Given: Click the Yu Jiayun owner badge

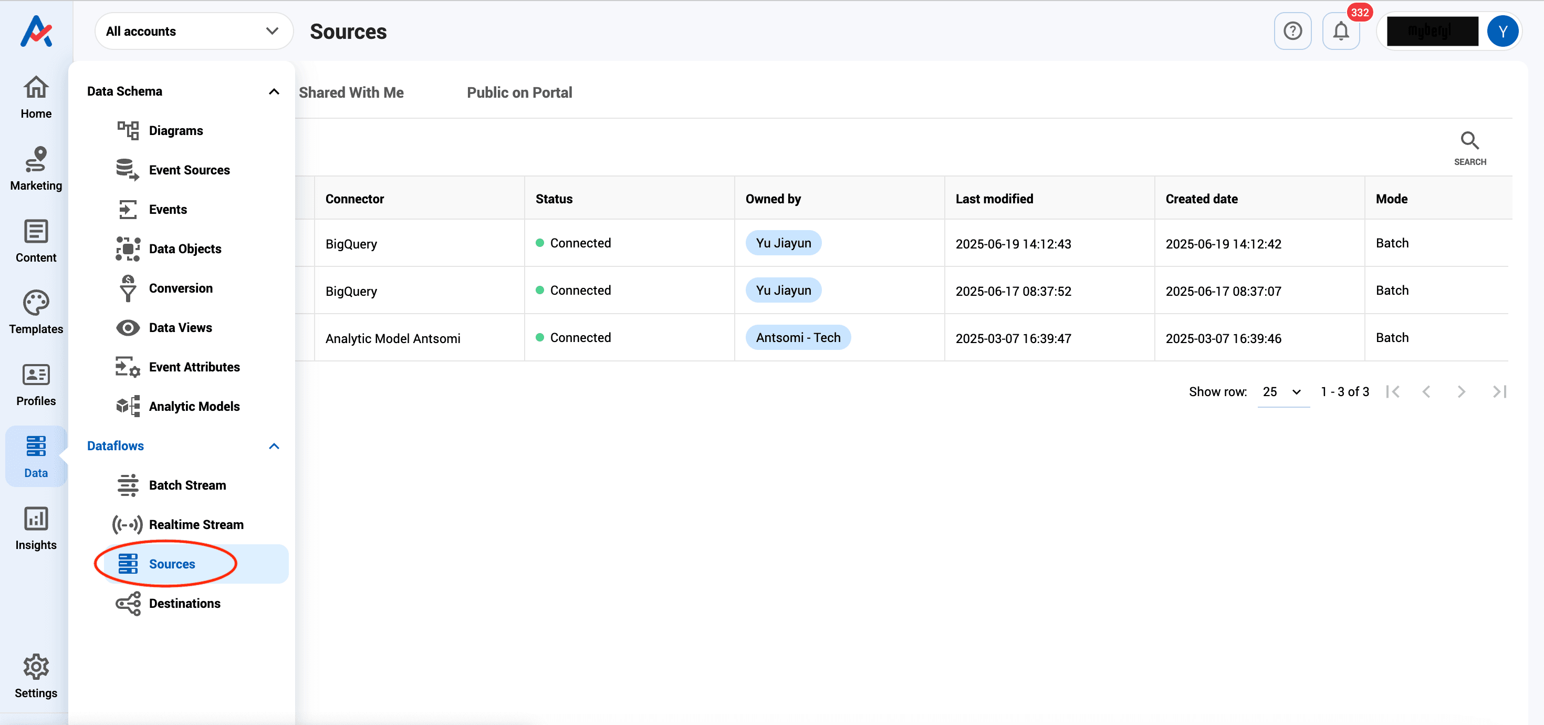Looking at the screenshot, I should [784, 243].
